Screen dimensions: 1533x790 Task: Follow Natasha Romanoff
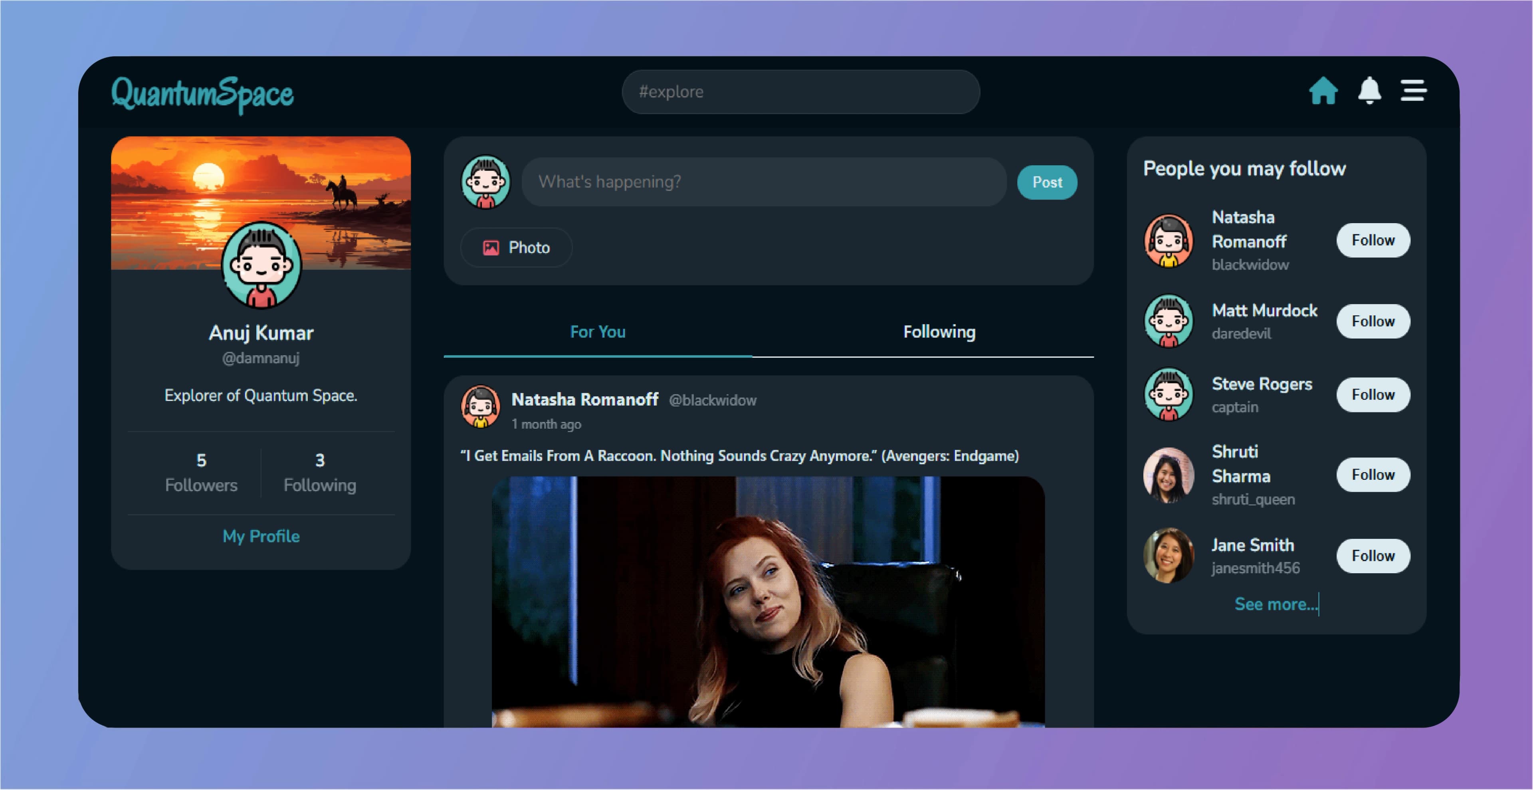click(x=1373, y=240)
